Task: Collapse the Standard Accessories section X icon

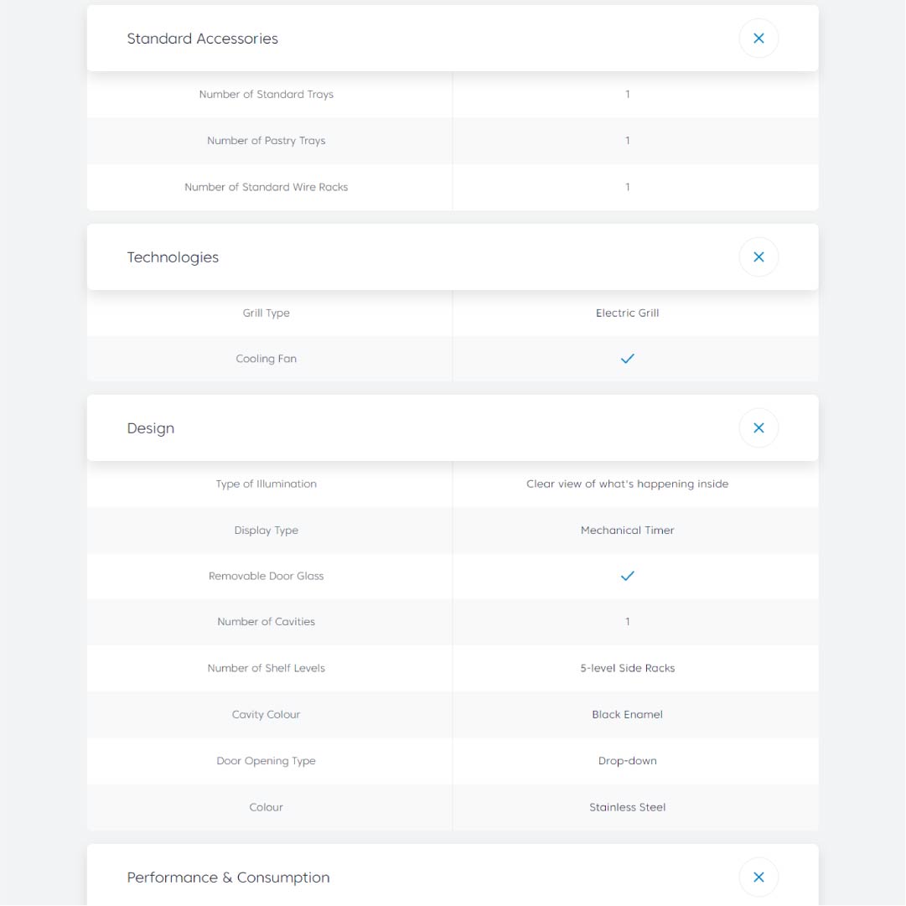Action: pyautogui.click(x=758, y=39)
